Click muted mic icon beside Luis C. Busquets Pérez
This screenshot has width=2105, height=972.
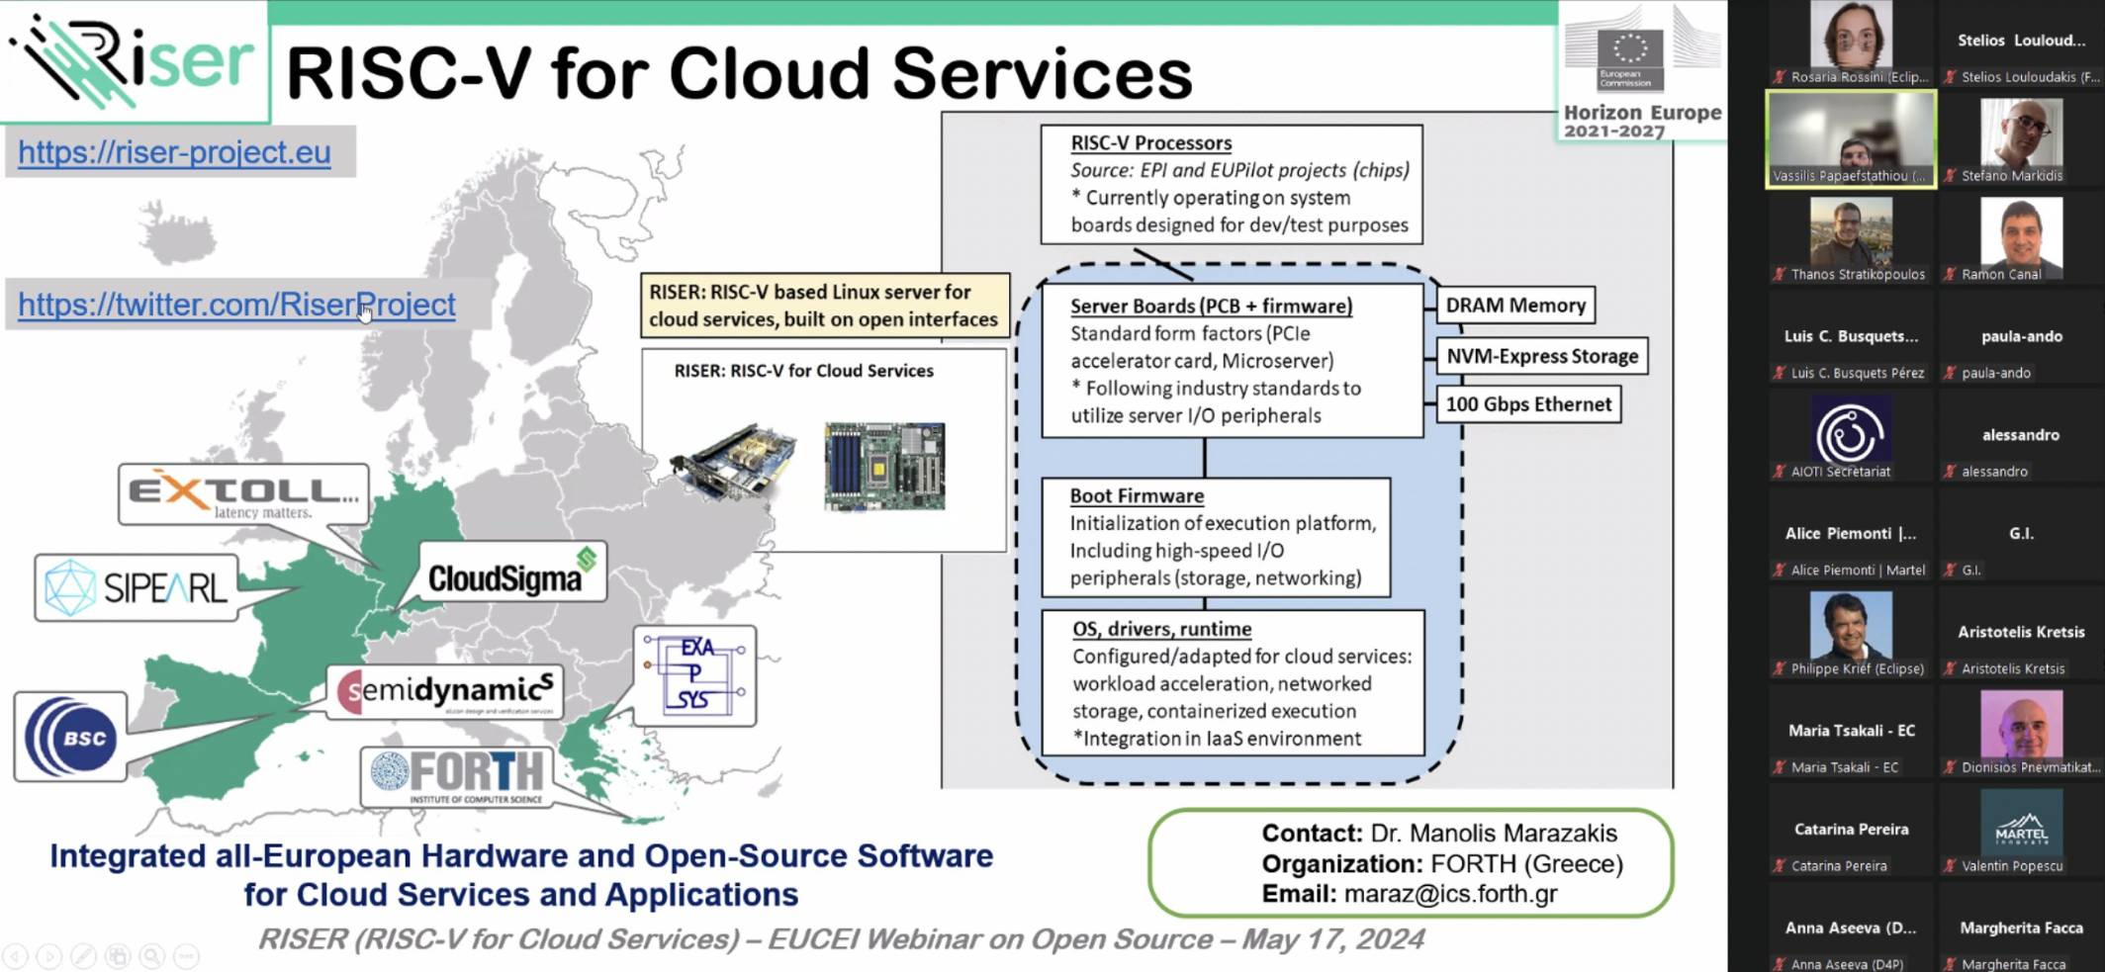1781,374
